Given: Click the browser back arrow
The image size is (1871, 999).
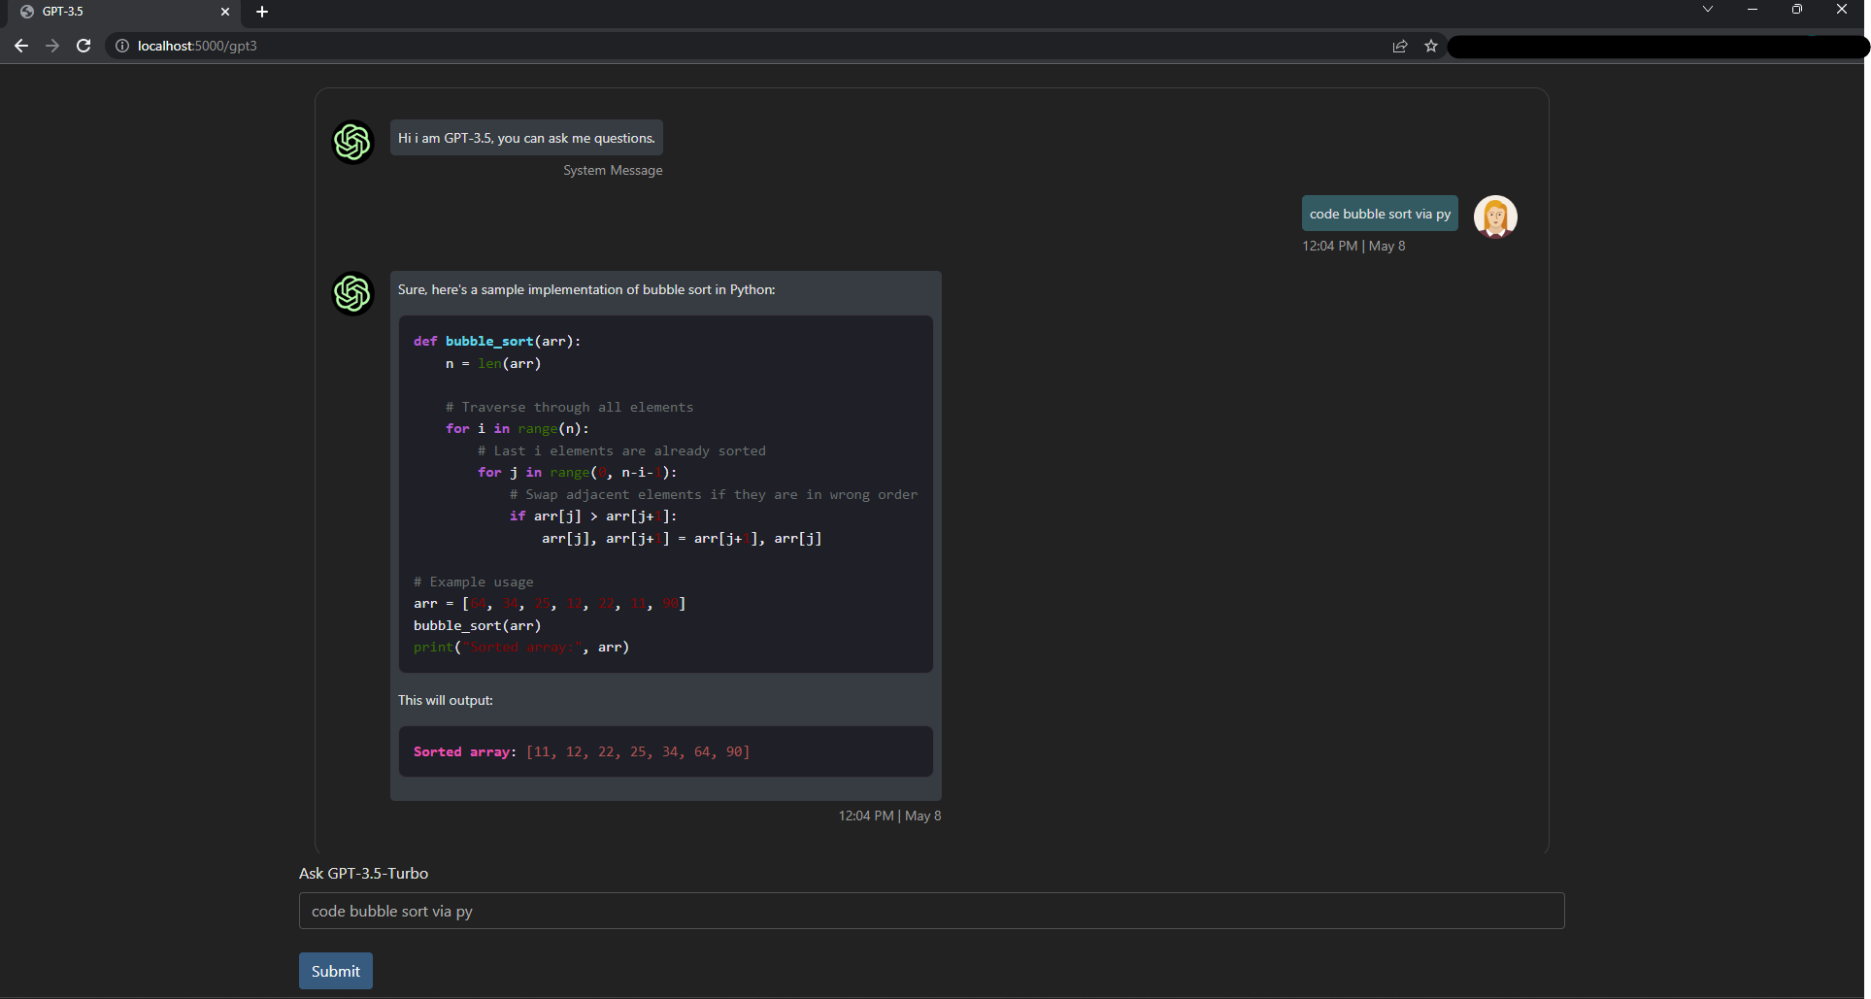Looking at the screenshot, I should coord(21,46).
